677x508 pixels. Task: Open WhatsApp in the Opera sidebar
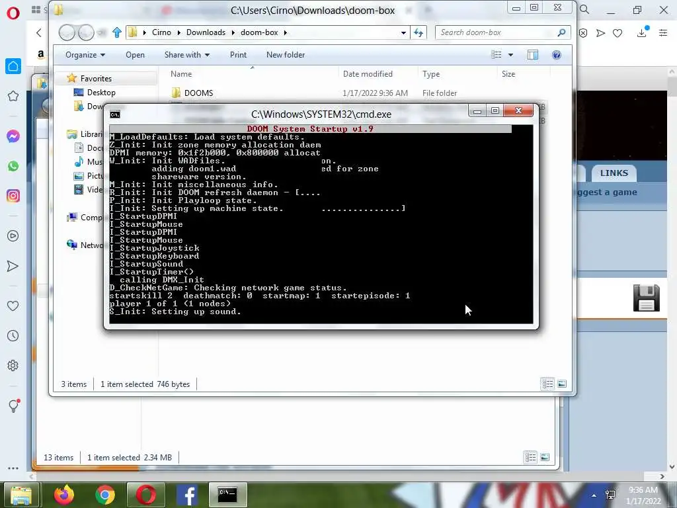(x=13, y=166)
